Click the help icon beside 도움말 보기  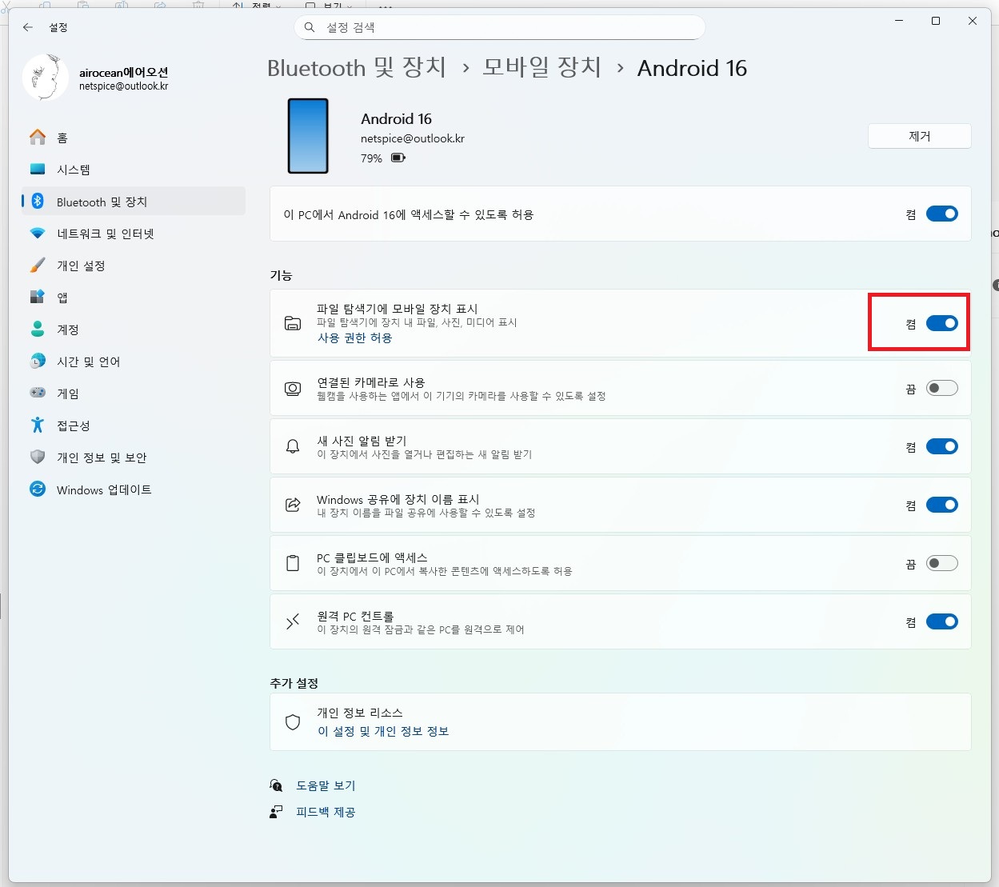point(276,785)
